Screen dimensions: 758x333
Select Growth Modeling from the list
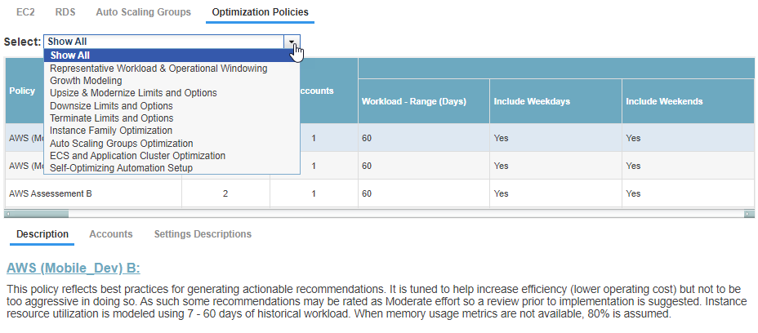tap(86, 81)
